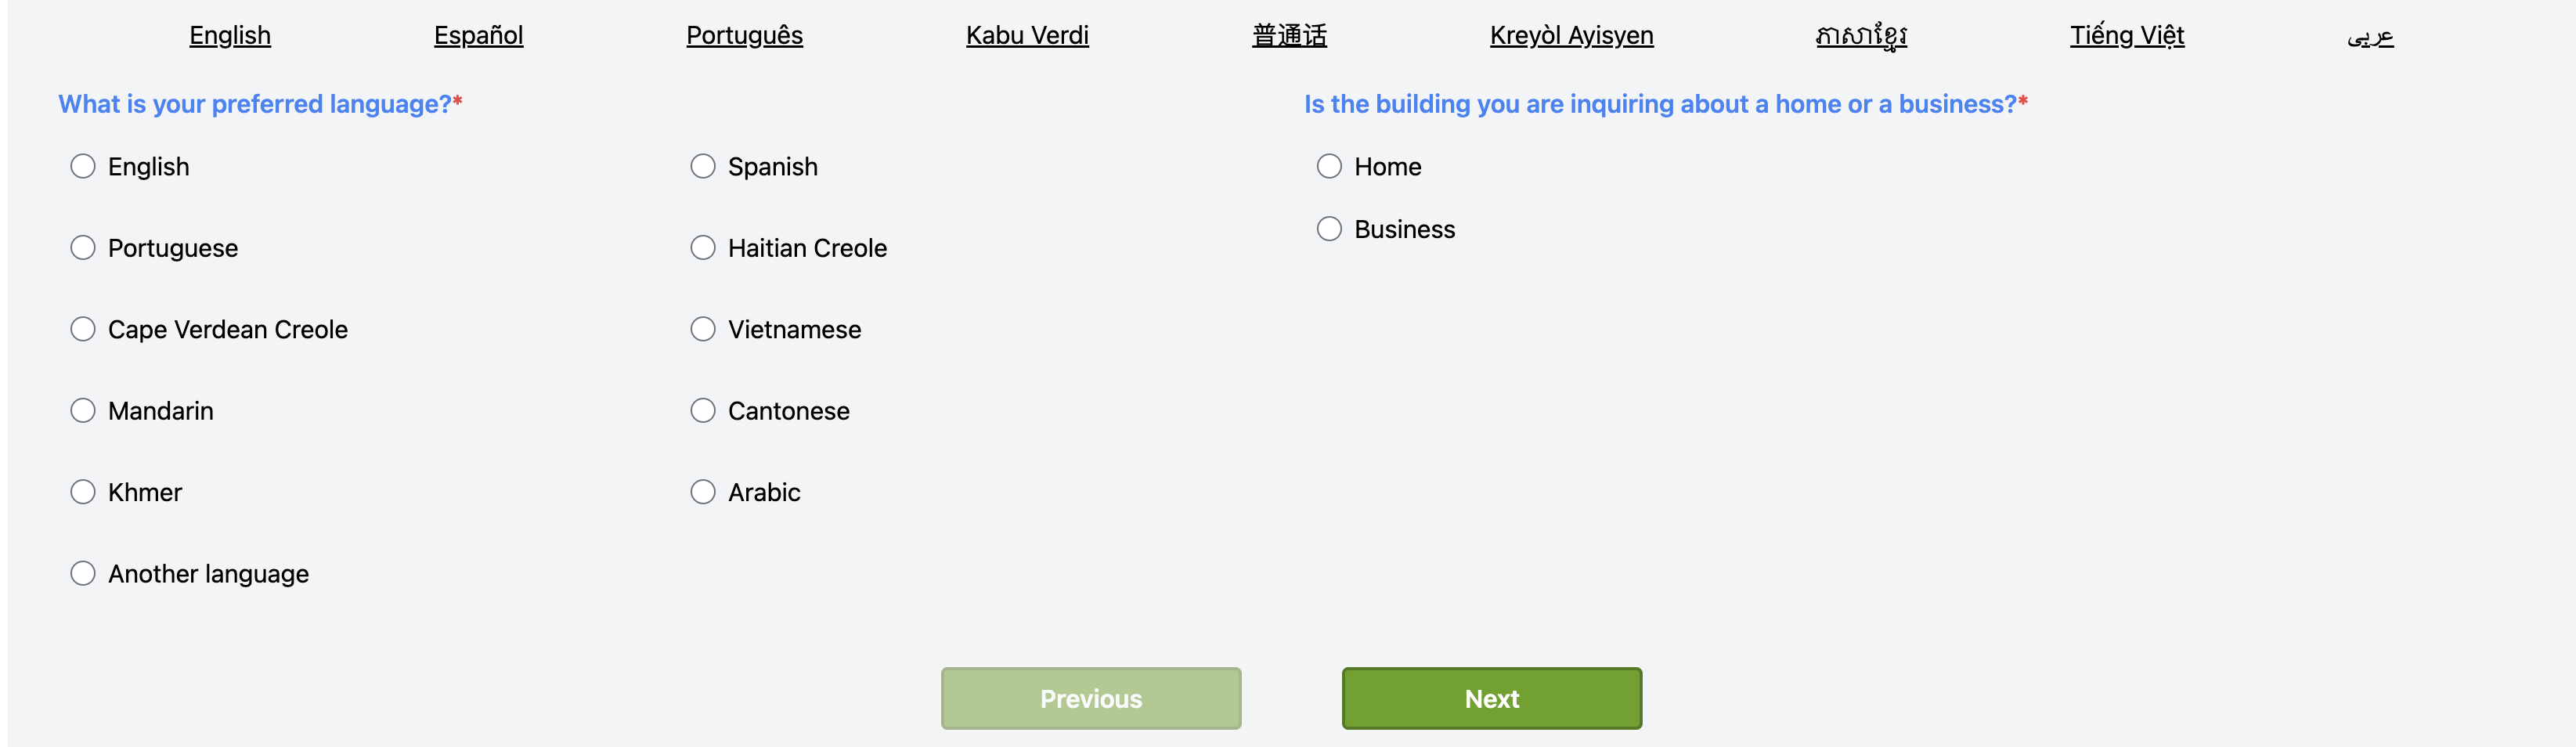Select the Khmer radio button
The image size is (2576, 747).
pyautogui.click(x=83, y=492)
